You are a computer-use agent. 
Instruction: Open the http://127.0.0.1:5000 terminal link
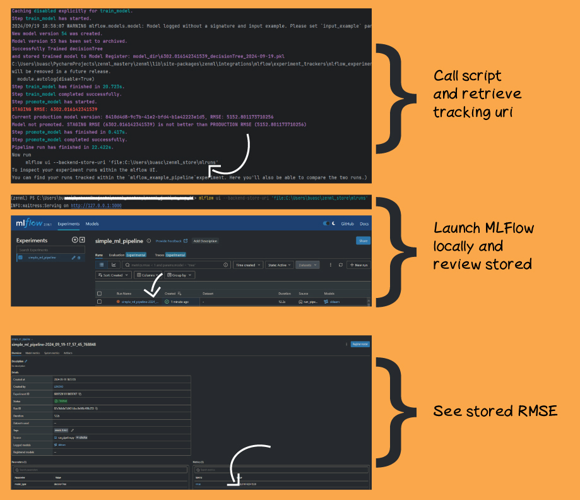[96, 205]
